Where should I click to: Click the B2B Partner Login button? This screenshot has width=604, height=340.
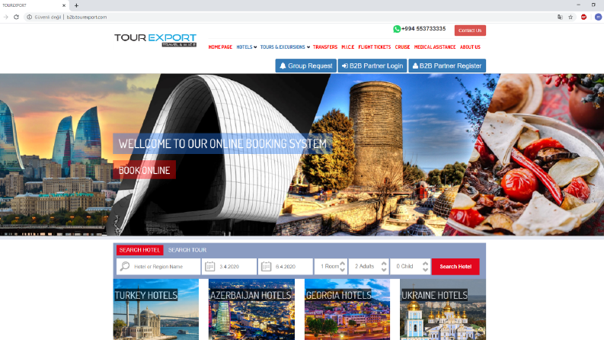point(372,66)
